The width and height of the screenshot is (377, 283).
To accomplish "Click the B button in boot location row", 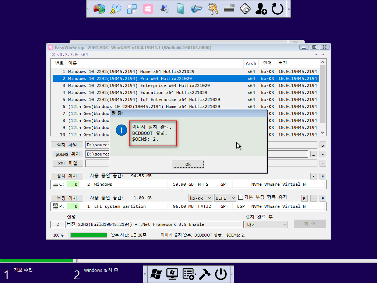I will coord(304,199).
